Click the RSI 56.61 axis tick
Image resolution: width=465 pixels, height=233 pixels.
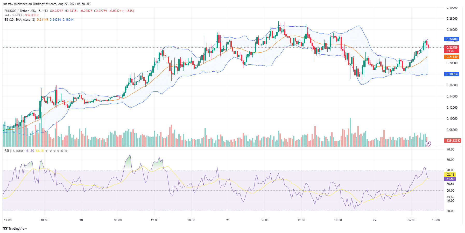[450, 184]
